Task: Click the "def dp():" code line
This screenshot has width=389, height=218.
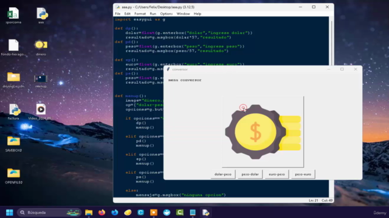Action: [x=126, y=28]
